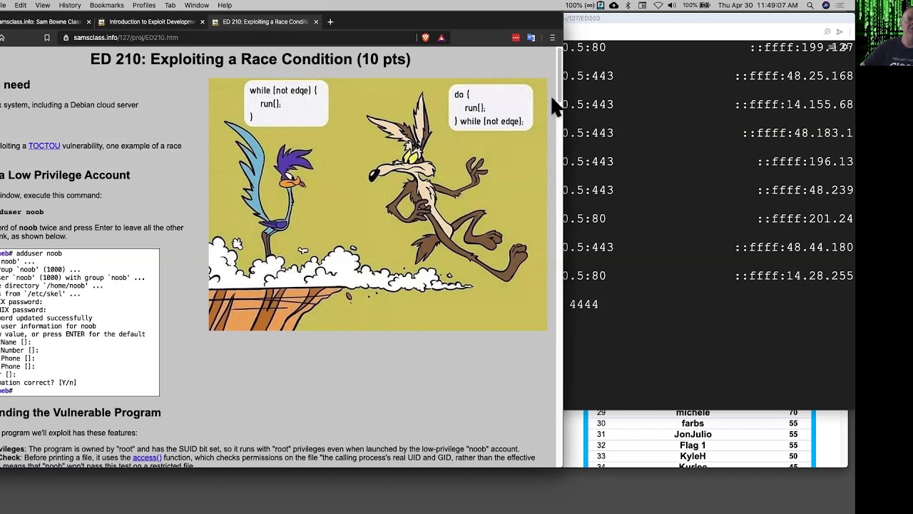Image resolution: width=913 pixels, height=514 pixels.
Task: Click the adduser noob terminal screenshot
Action: pos(79,322)
